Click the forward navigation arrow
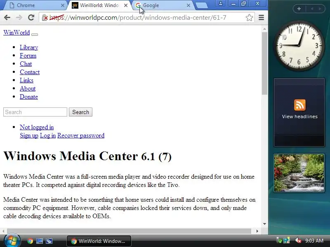330x247 pixels. (19, 18)
